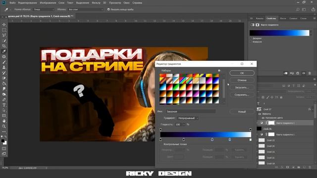Open the presets gear menu in the Gradient Editor
317x178 pixels.
[219, 70]
